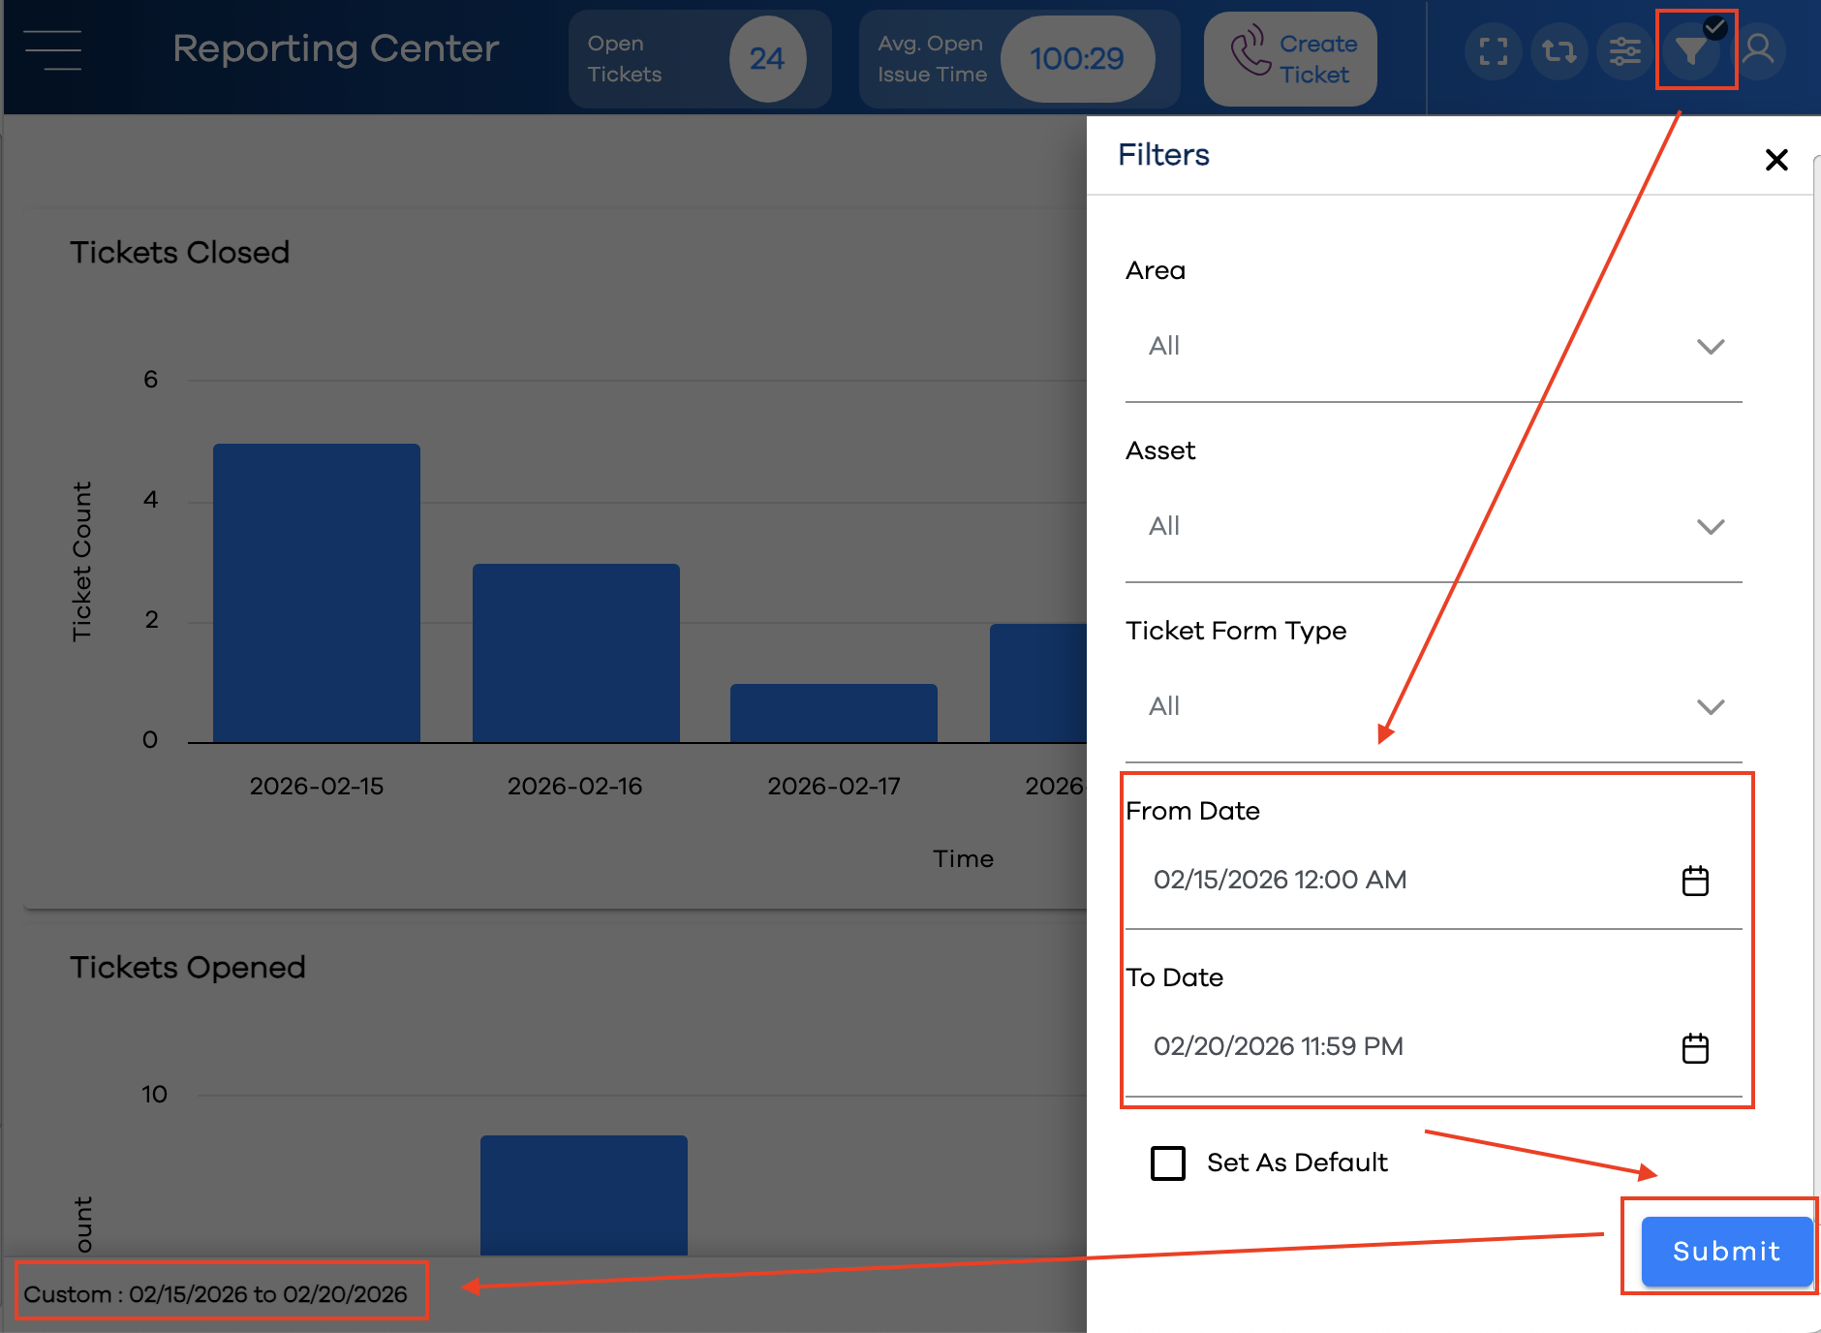Close the Filters panel
The height and width of the screenshot is (1333, 1821).
click(x=1776, y=160)
